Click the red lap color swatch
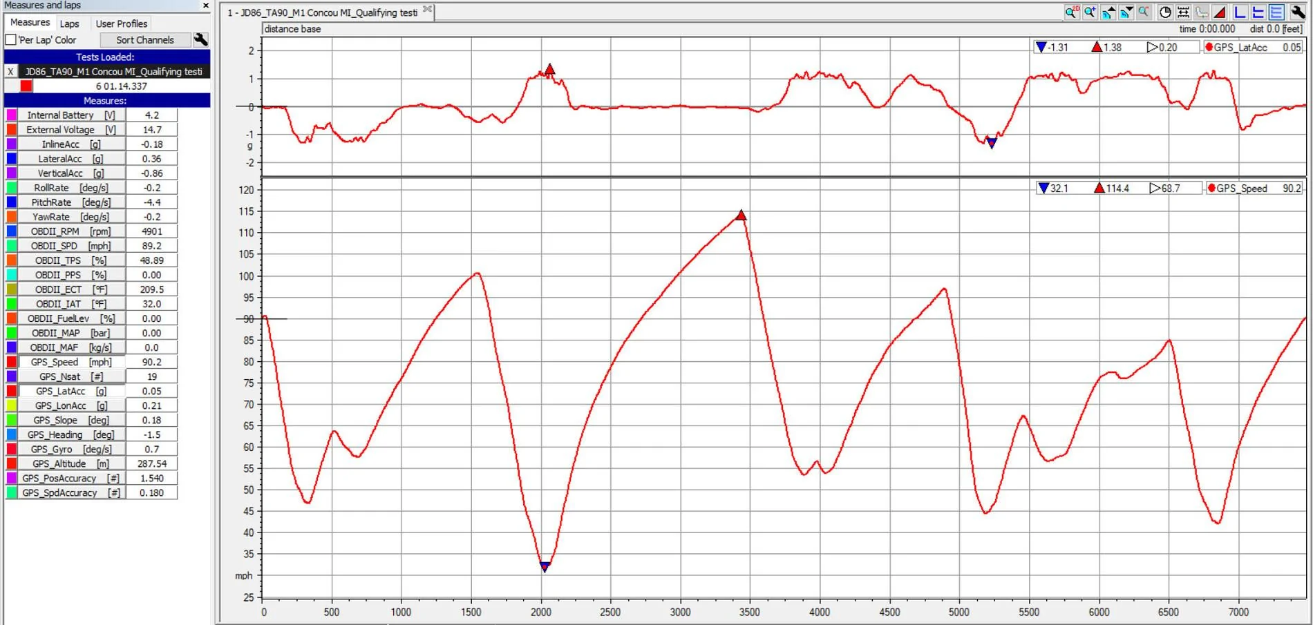The width and height of the screenshot is (1313, 625). pyautogui.click(x=26, y=86)
